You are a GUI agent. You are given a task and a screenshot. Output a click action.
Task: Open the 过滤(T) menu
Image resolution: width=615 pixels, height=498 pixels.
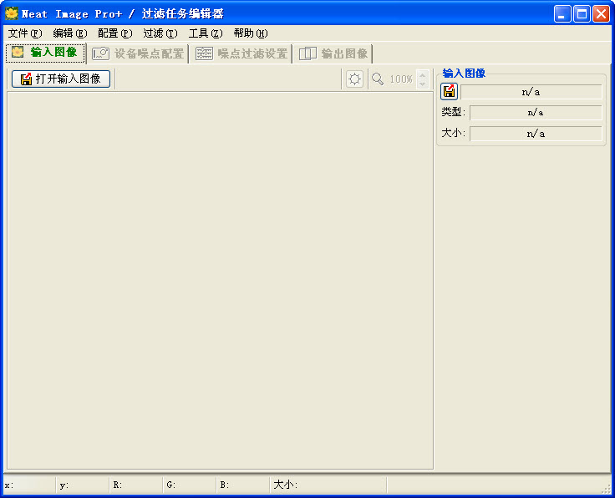[160, 33]
